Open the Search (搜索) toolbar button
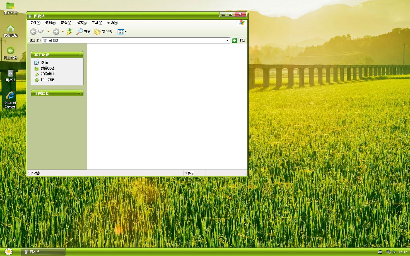This screenshot has width=410, height=256. (x=83, y=32)
